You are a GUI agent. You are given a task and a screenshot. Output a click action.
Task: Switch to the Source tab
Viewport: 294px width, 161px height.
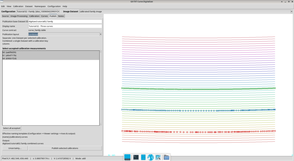point(5,16)
